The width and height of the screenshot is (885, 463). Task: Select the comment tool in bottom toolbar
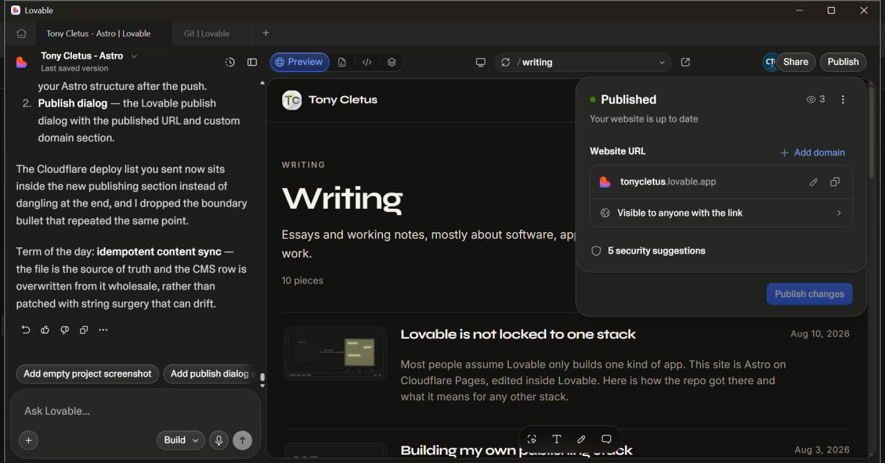point(606,440)
